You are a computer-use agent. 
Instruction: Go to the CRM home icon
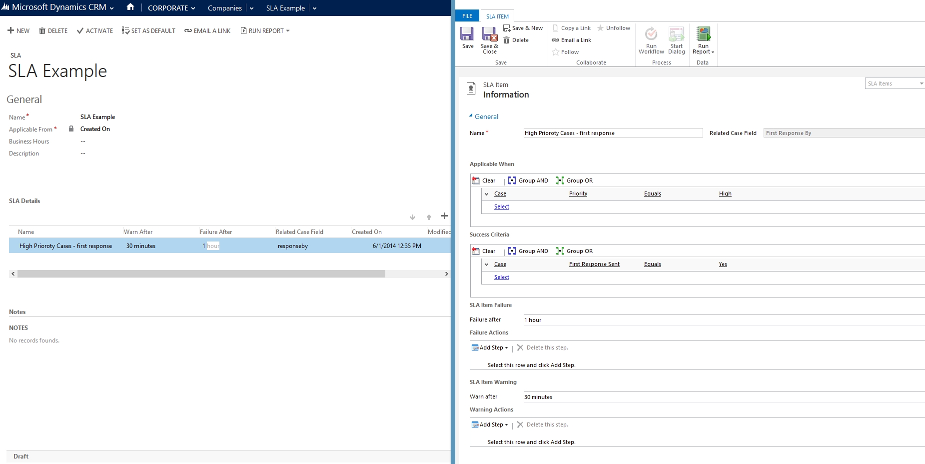(130, 7)
